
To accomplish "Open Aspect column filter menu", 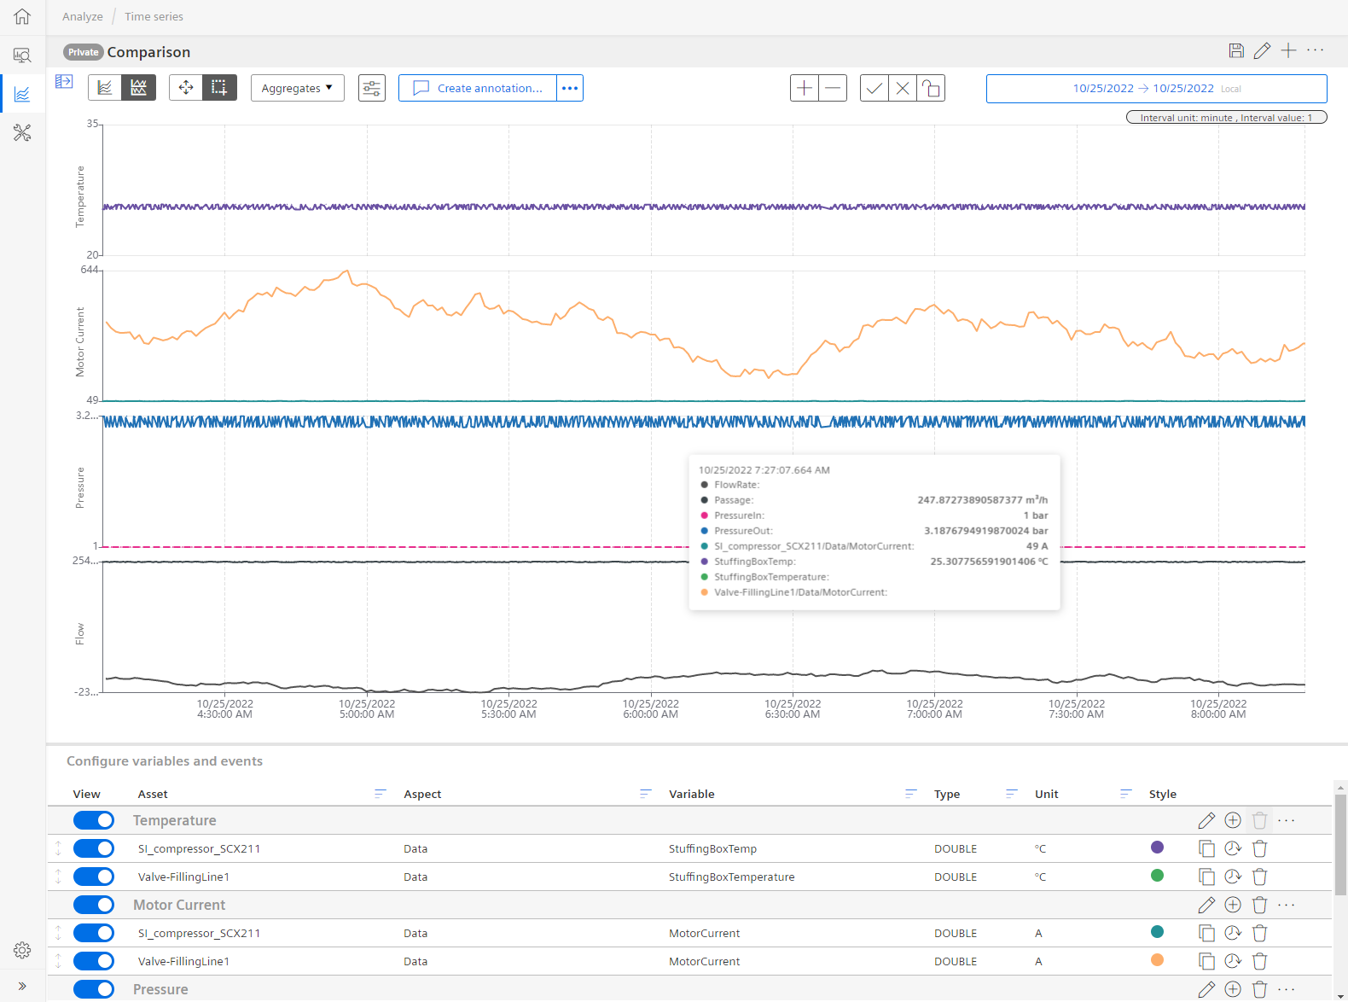I will [646, 794].
